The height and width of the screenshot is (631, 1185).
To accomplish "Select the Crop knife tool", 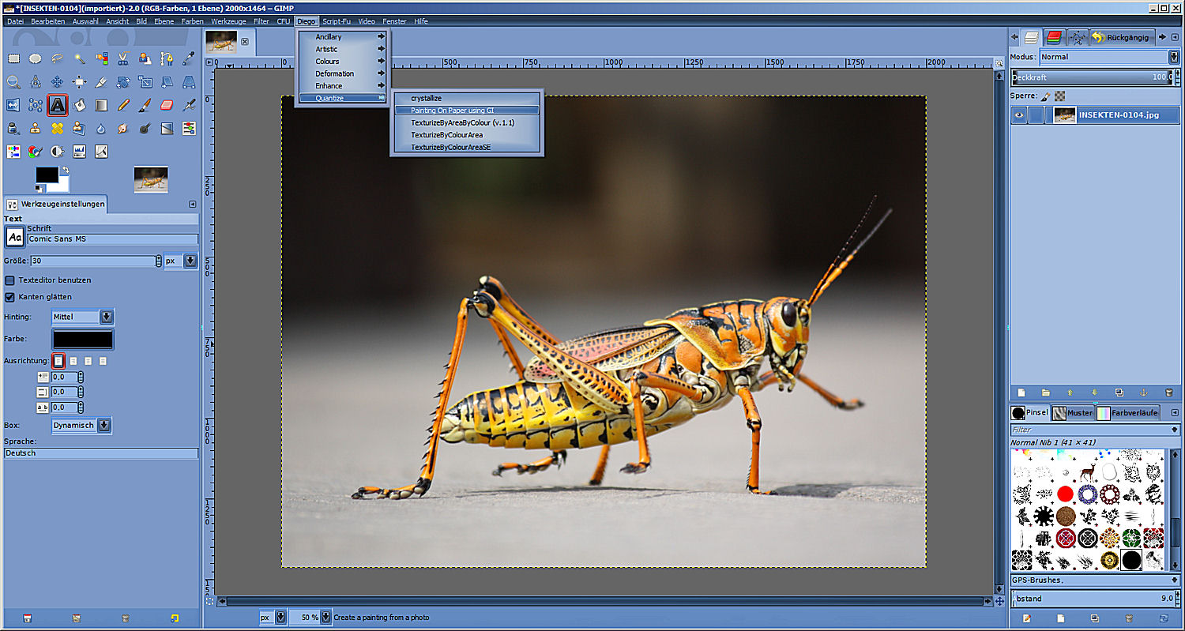I will coord(101,81).
